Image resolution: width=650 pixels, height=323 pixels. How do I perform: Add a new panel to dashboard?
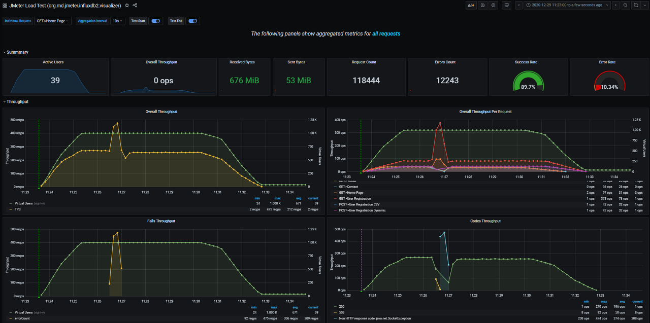pos(471,5)
